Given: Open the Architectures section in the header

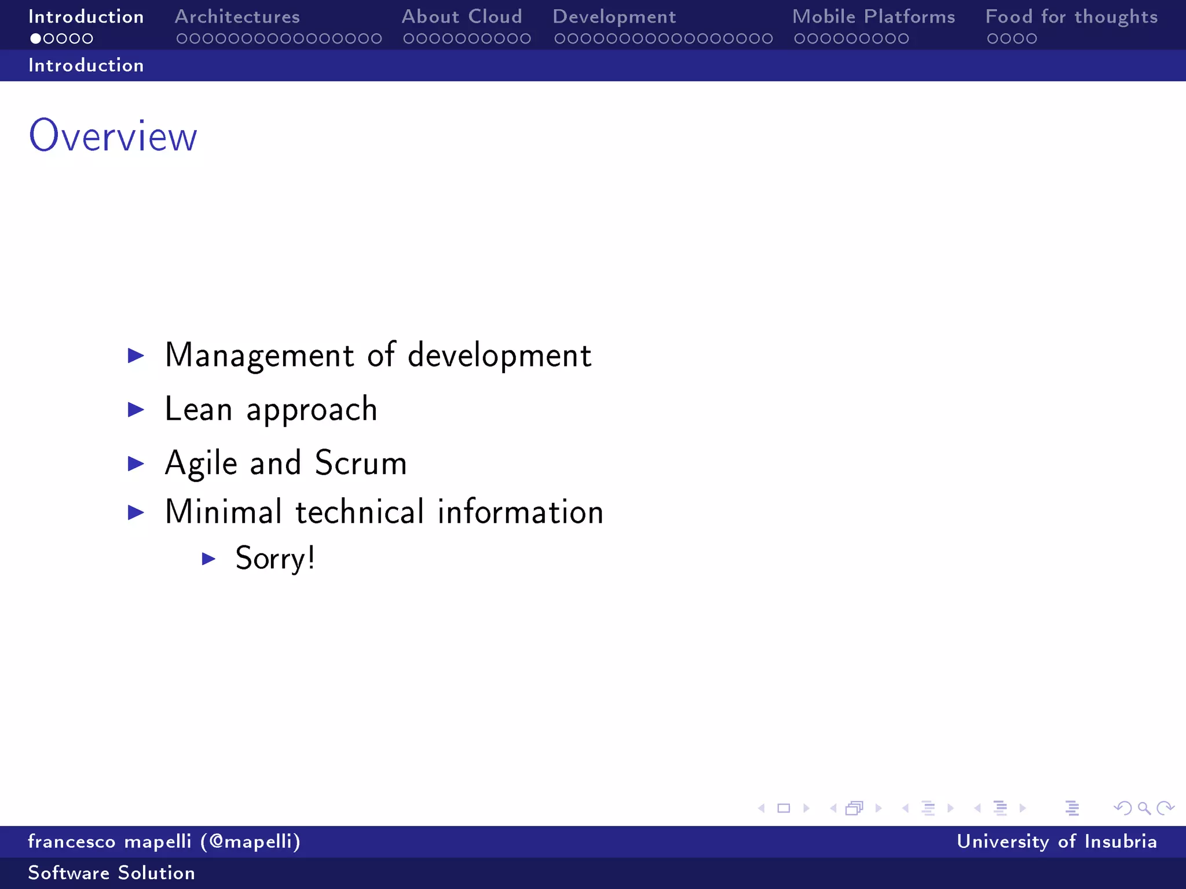Looking at the screenshot, I should (x=237, y=17).
